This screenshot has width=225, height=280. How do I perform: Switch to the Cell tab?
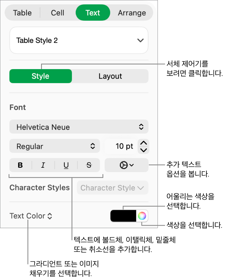pyautogui.click(x=57, y=13)
